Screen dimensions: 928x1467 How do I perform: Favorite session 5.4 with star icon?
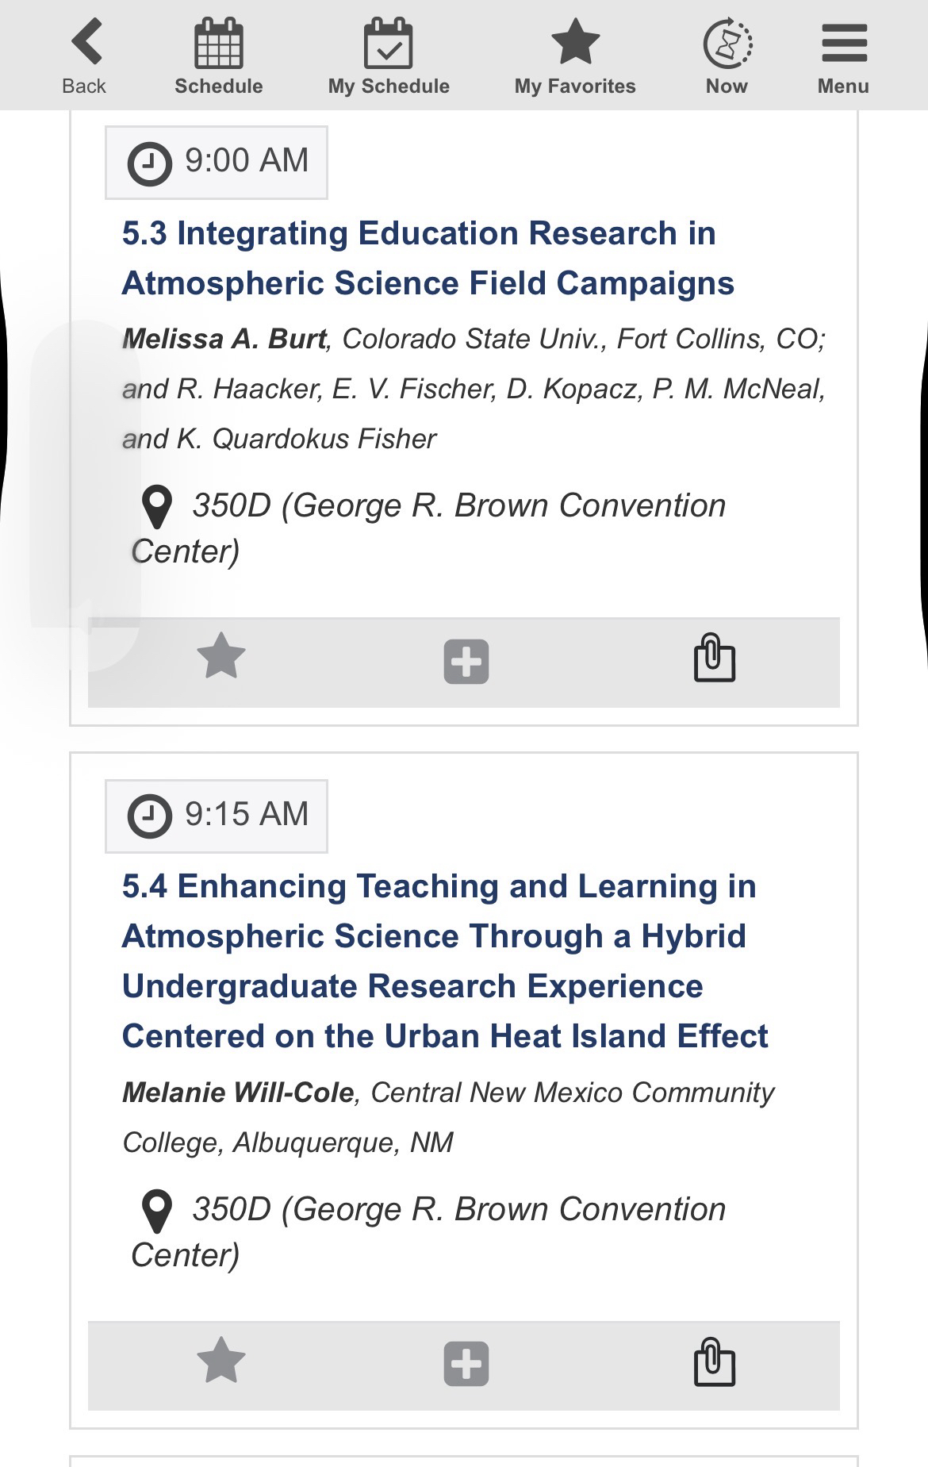pos(220,1360)
